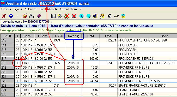Open the Barres d'outils menu
Screen dimensions: 177x97
(48, 9)
